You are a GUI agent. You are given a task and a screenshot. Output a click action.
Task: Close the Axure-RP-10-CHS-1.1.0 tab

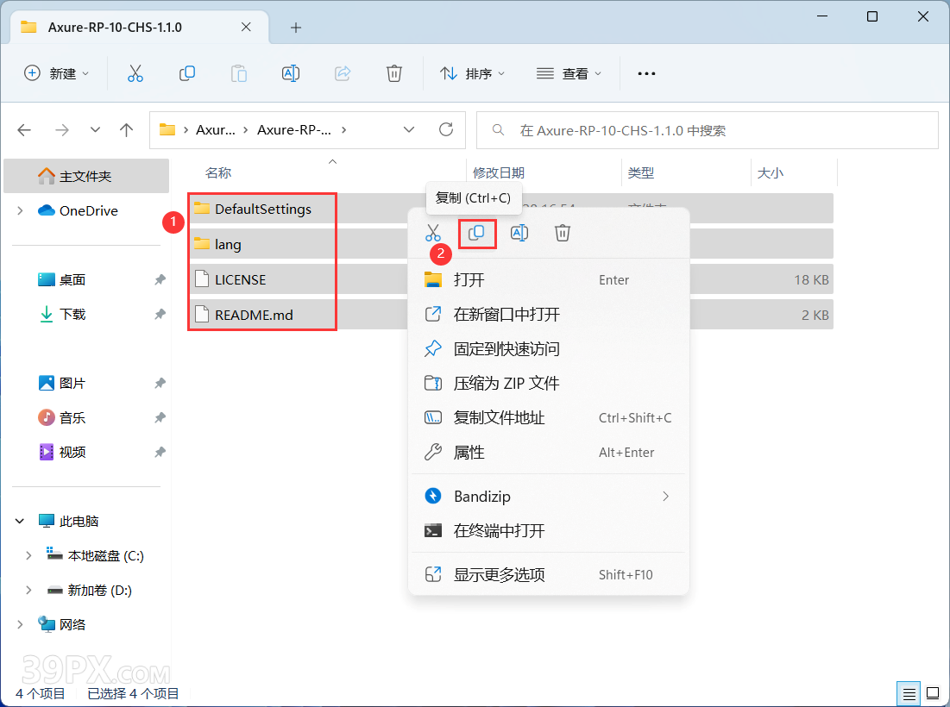(246, 27)
